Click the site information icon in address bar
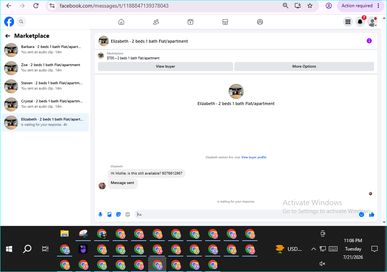Screen dimensions: 387x272 click(52, 6)
